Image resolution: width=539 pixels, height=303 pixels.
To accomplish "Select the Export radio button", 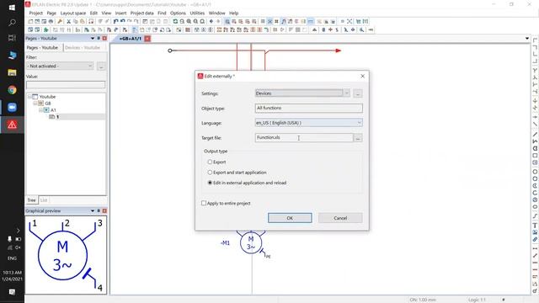I will point(210,162).
